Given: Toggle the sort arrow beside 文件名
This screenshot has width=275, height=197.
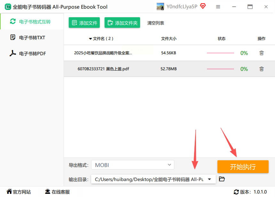Looking at the screenshot, I should tap(90, 39).
